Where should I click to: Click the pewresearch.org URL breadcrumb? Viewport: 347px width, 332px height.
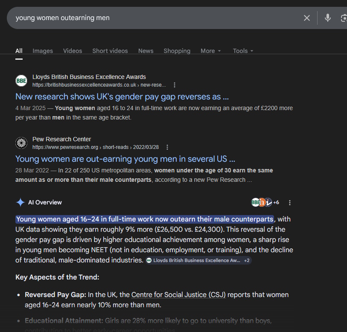coord(95,147)
